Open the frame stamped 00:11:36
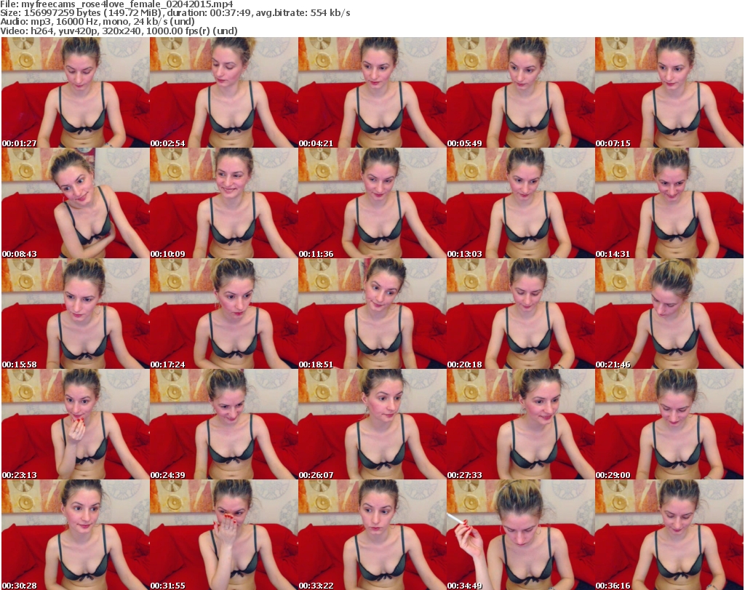This screenshot has height=590, width=745. (372, 203)
